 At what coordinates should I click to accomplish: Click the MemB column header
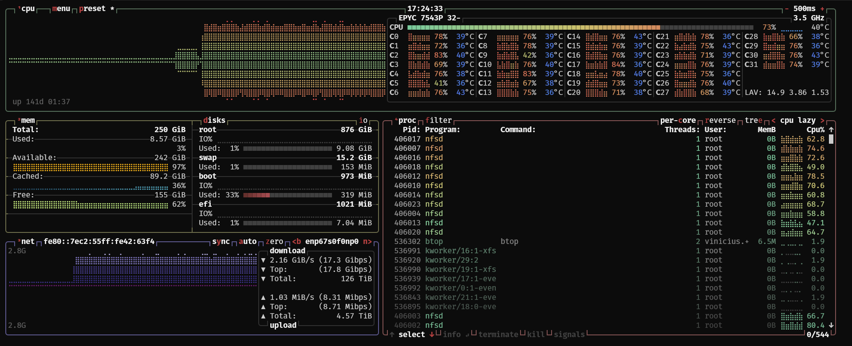tap(767, 130)
